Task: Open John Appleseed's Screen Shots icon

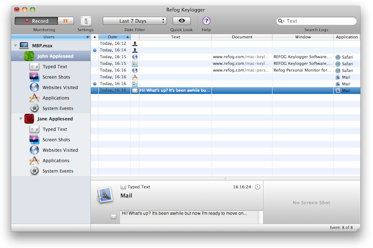Action: 34,77
